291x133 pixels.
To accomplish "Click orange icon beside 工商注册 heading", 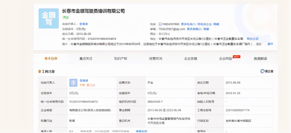I will 40,71.
